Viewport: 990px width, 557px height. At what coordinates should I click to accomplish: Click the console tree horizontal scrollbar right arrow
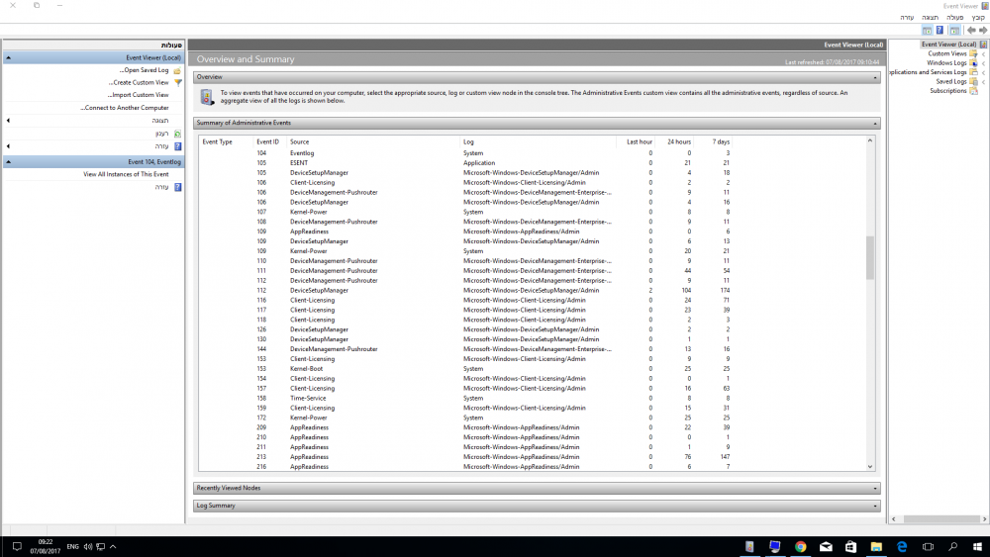(x=984, y=519)
